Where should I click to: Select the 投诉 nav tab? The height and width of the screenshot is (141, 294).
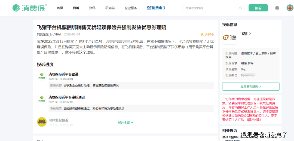click(76, 8)
